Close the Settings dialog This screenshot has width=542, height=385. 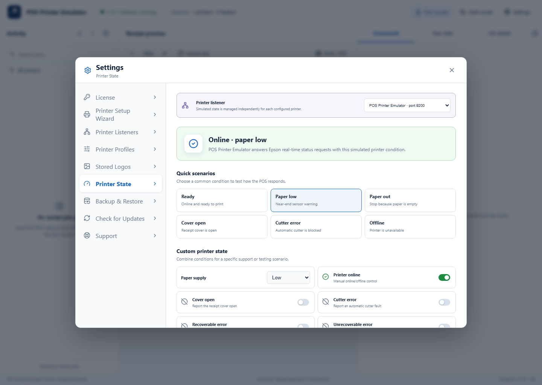(452, 70)
